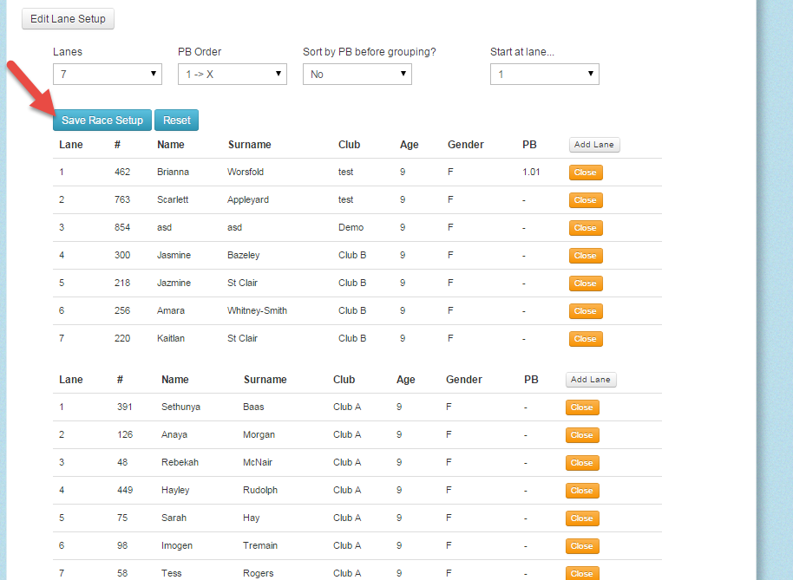
Task: Open the 'Start at lane' dropdown
Action: click(544, 74)
